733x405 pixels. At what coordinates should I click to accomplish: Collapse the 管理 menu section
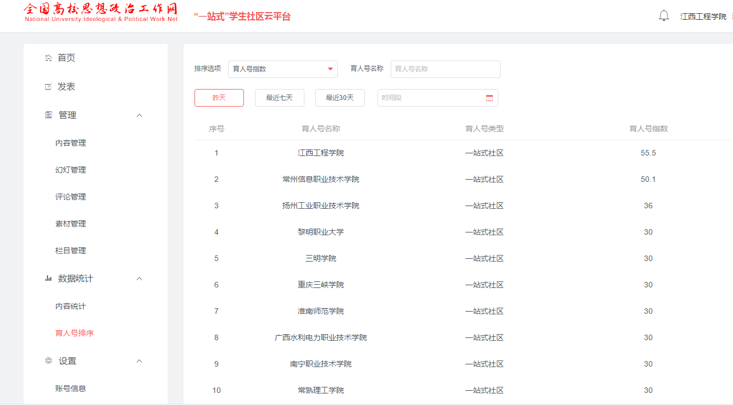[x=139, y=115]
